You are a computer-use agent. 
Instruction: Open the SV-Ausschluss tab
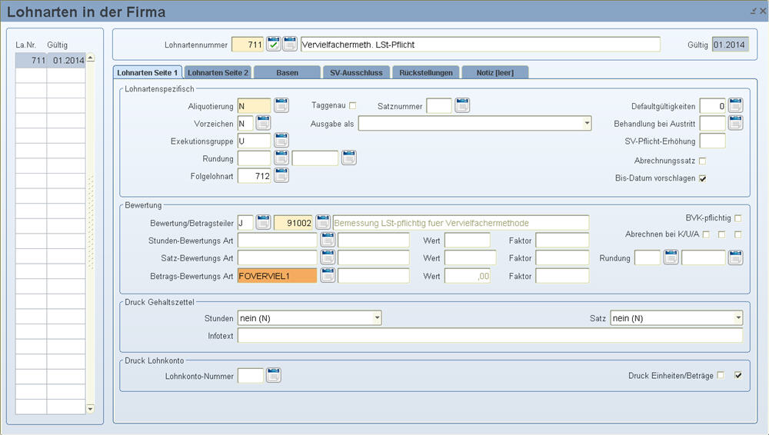point(356,72)
